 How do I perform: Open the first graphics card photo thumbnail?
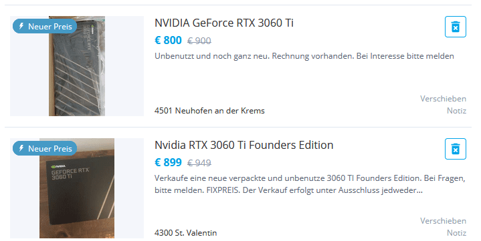[x=77, y=66]
